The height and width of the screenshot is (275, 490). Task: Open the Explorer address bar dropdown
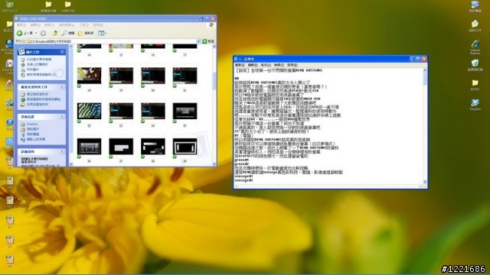198,41
